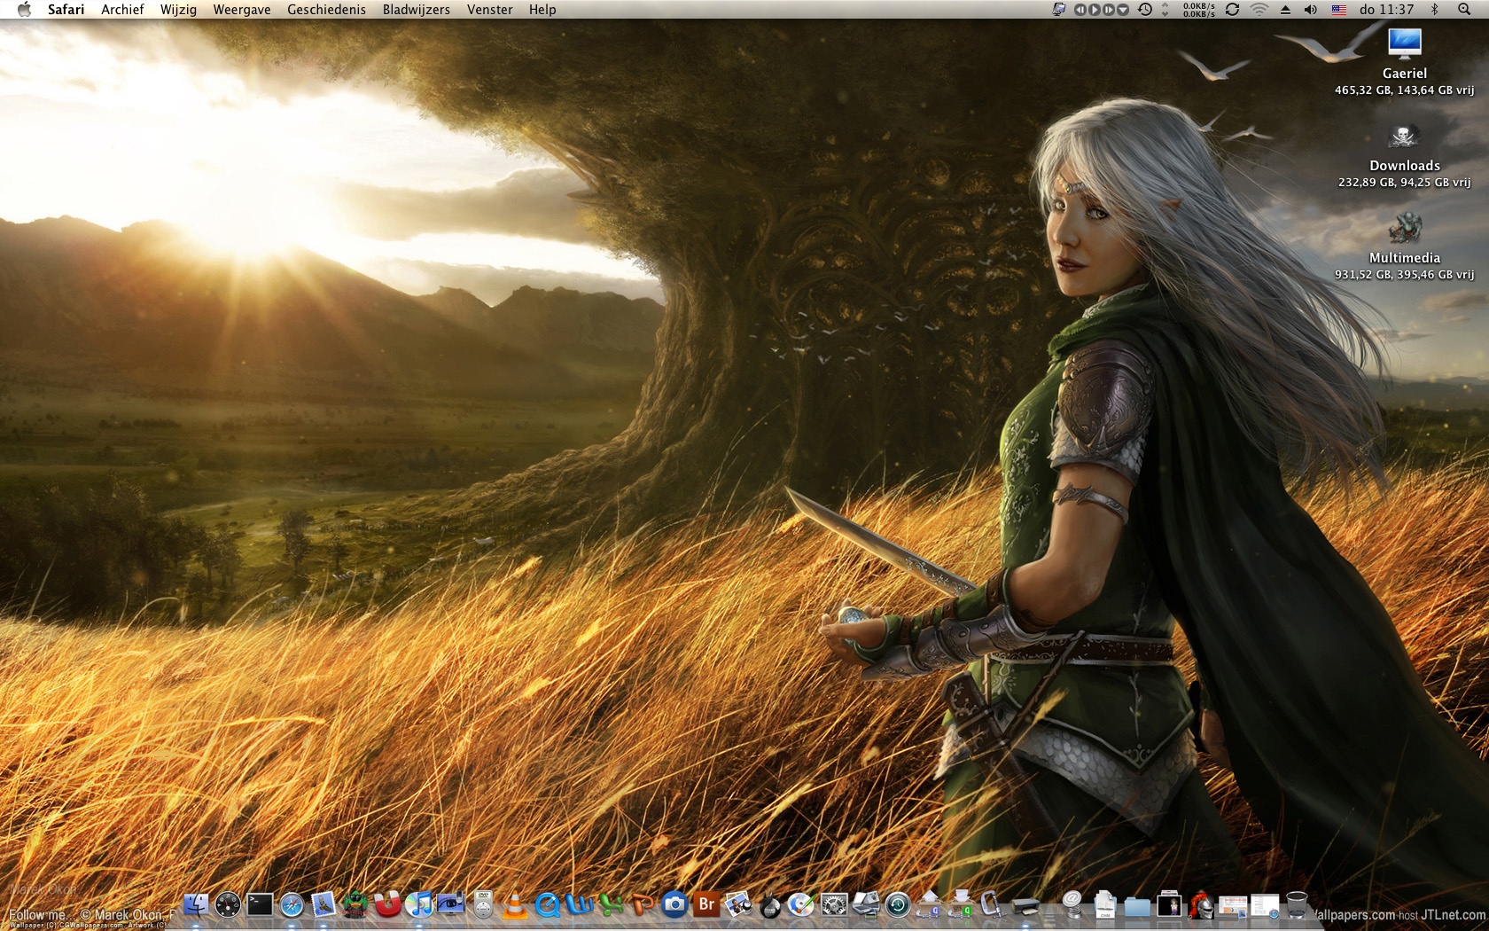Click the volume icon in menu bar
The height and width of the screenshot is (931, 1489).
click(1311, 10)
